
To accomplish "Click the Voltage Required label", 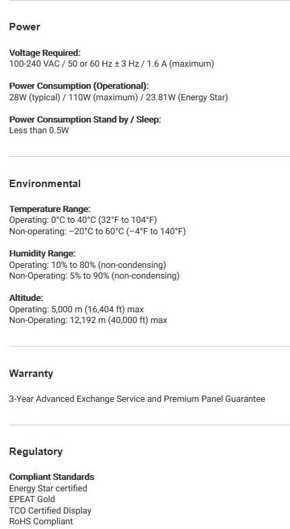I will click(x=45, y=53).
